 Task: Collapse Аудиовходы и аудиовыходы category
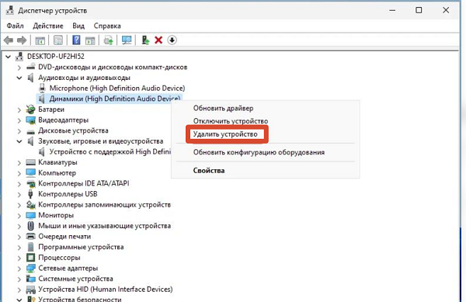coord(19,78)
